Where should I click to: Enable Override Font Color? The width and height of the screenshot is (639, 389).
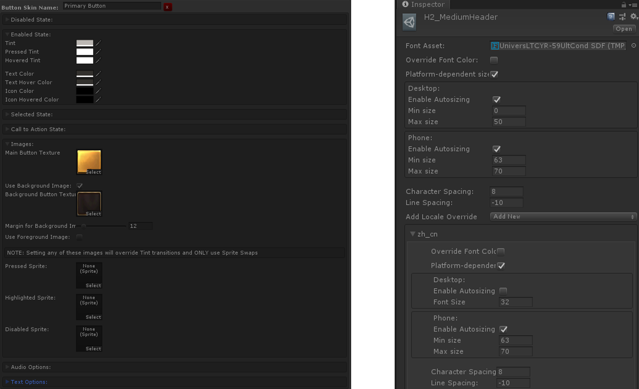(494, 60)
